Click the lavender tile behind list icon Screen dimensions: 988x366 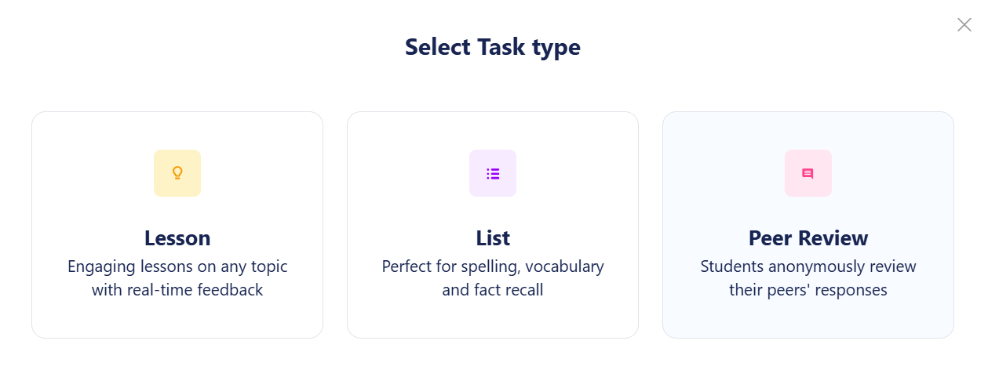click(x=493, y=173)
